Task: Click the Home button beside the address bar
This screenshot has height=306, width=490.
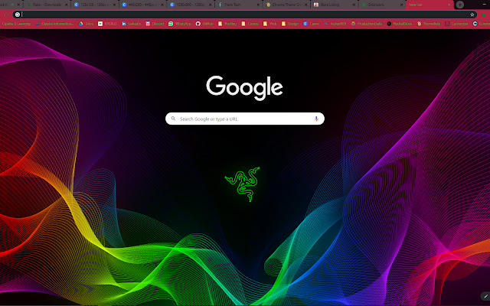Action: click(x=5, y=15)
